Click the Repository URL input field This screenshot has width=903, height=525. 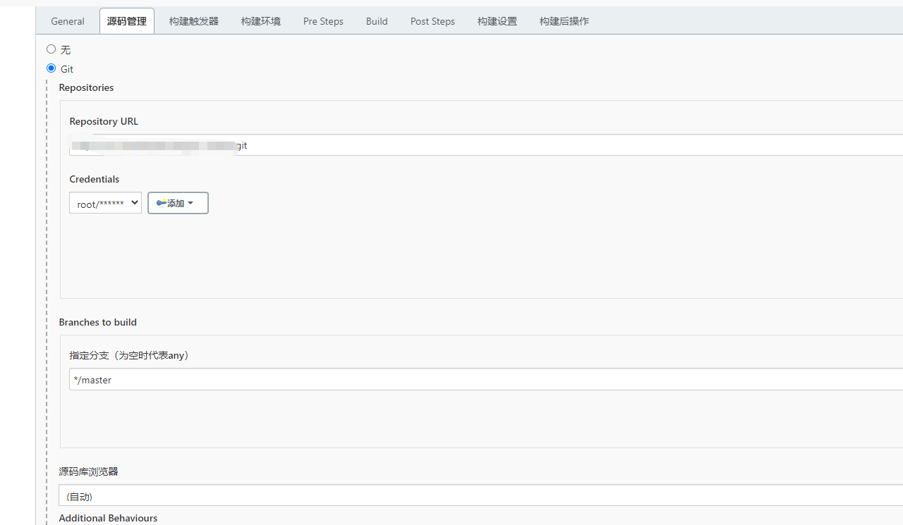click(486, 145)
